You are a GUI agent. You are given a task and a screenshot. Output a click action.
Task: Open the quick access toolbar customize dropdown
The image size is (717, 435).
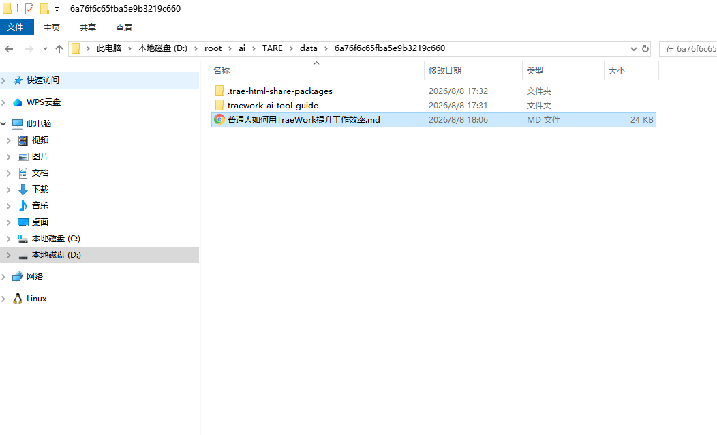coord(57,9)
